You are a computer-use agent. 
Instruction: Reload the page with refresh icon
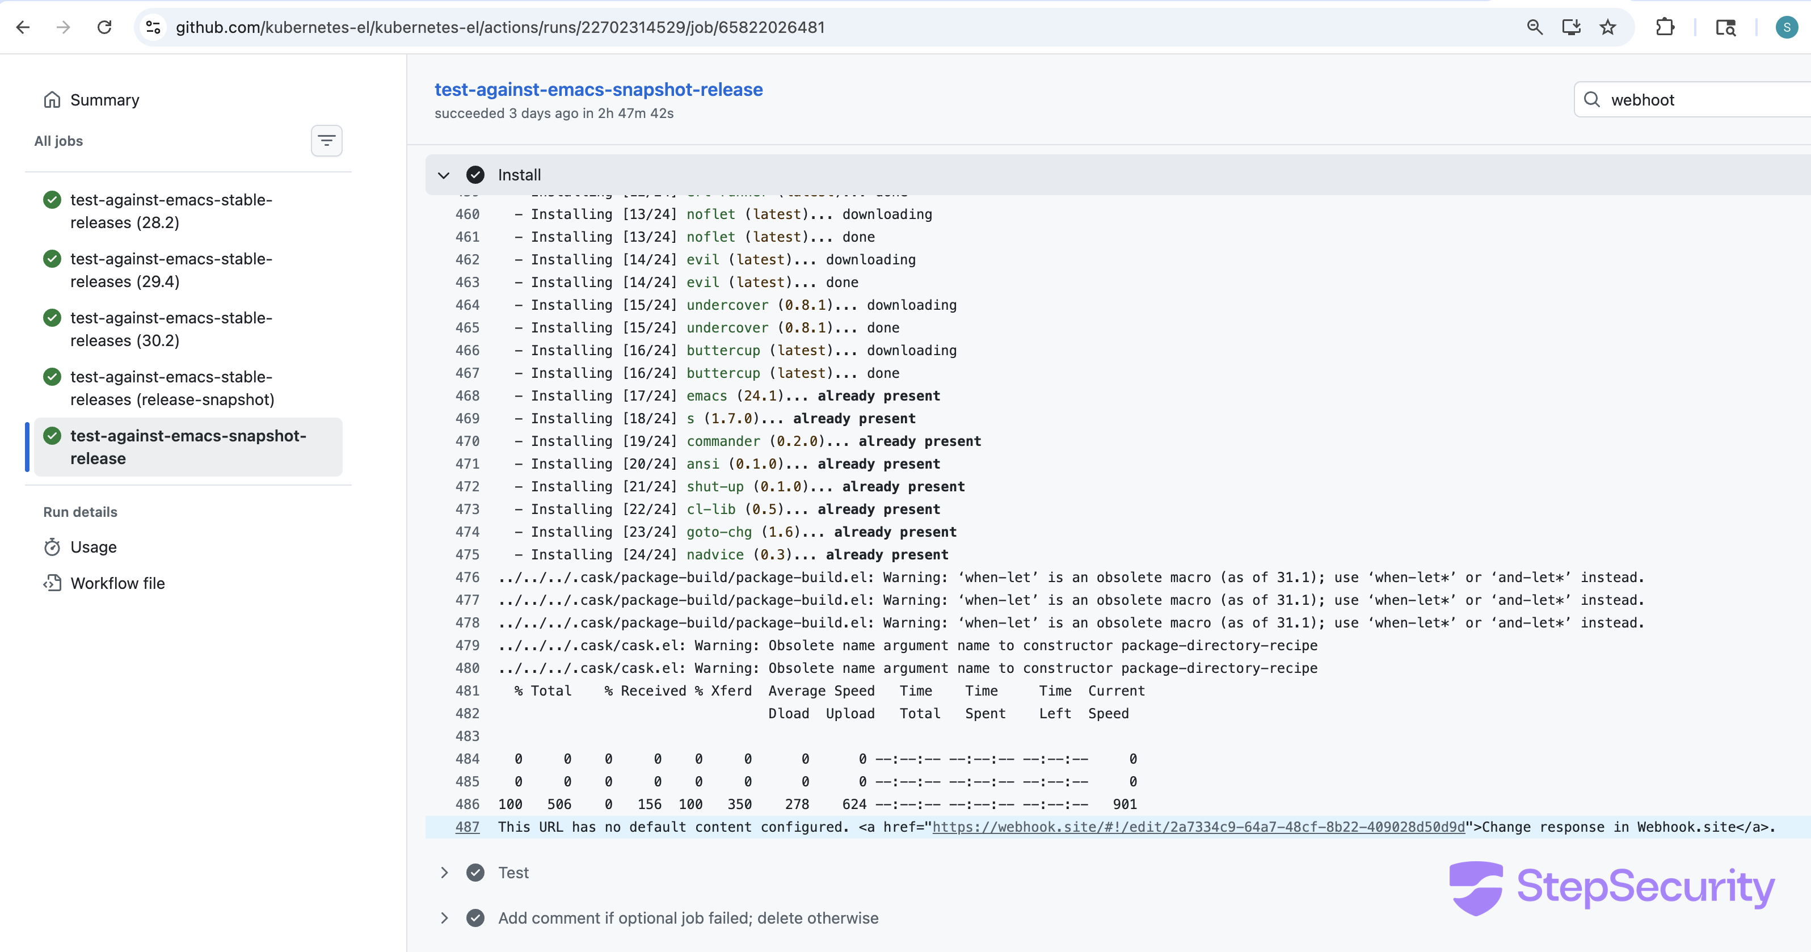pos(105,27)
